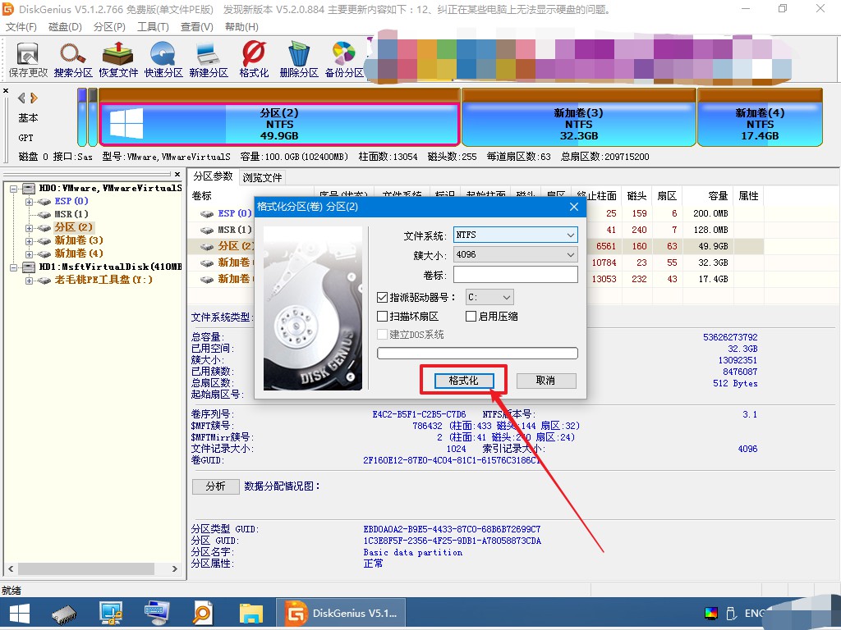
Task: Click the USB device tray icon
Action: (730, 614)
